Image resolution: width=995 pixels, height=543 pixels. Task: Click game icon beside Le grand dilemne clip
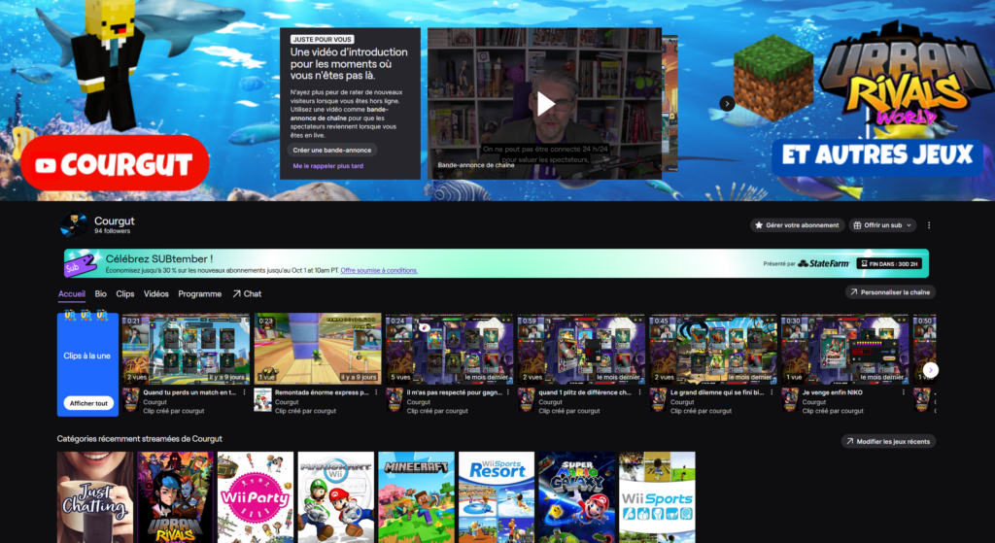click(x=658, y=400)
